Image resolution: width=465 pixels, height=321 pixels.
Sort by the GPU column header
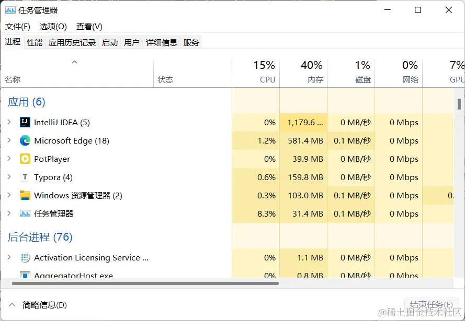click(x=444, y=73)
